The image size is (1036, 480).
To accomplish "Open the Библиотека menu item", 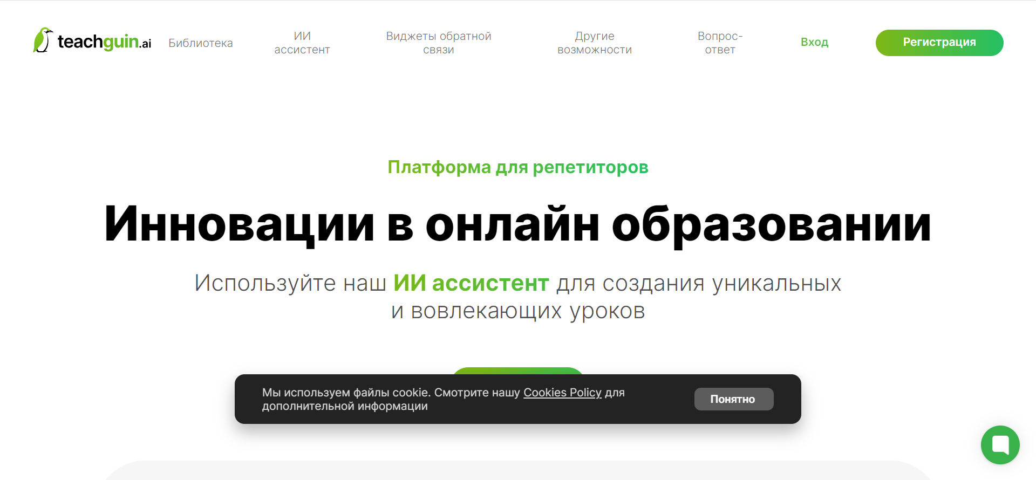I will click(x=200, y=43).
